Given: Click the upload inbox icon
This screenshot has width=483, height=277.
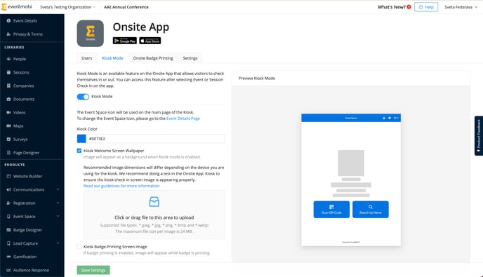Looking at the screenshot, I should point(154,201).
